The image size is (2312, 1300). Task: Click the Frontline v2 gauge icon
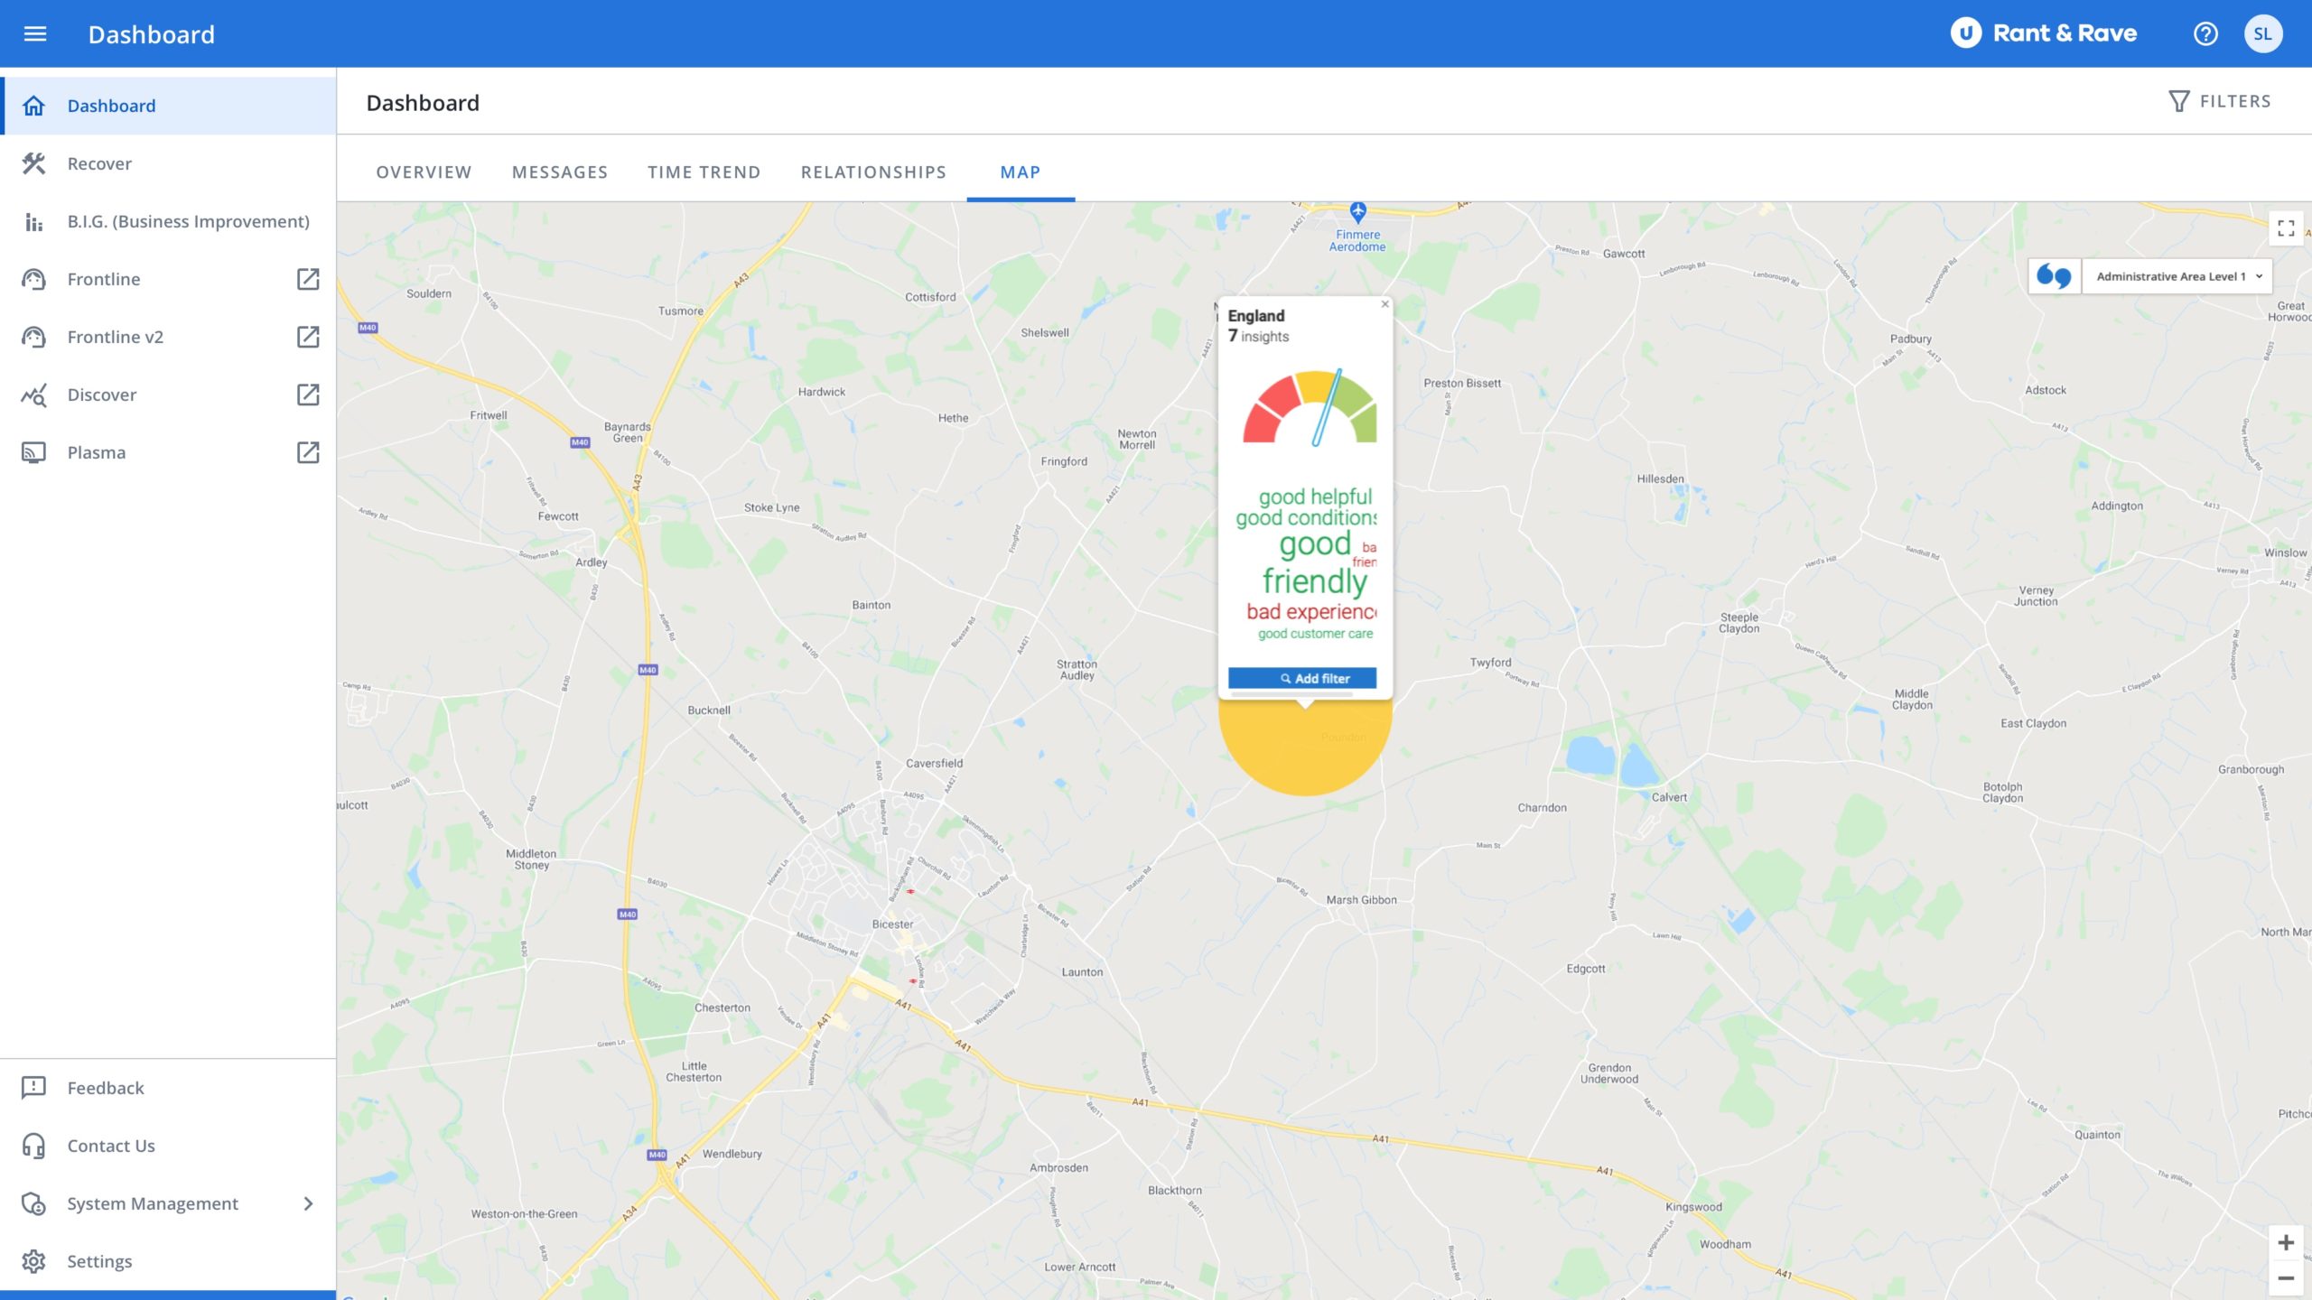click(33, 337)
